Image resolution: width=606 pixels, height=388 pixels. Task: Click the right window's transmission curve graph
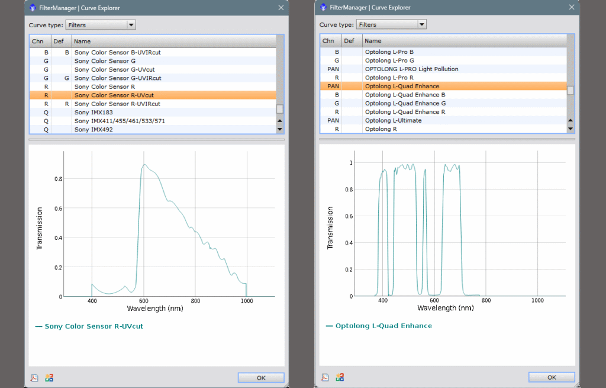(x=460, y=223)
